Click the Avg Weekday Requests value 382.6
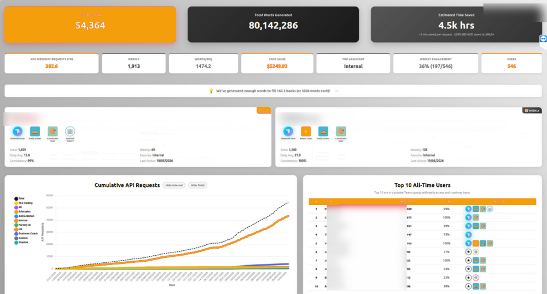This screenshot has width=547, height=294. pyautogui.click(x=51, y=66)
